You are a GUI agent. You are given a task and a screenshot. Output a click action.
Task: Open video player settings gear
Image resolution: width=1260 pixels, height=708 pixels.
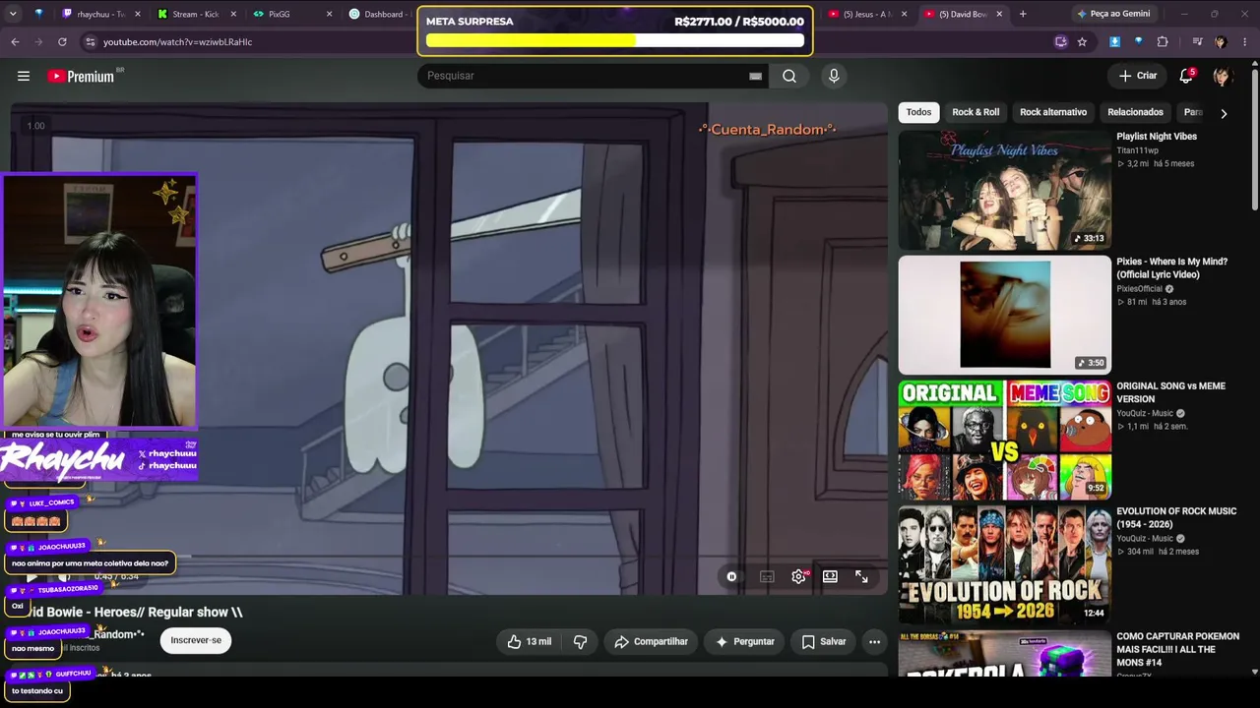[x=798, y=577]
